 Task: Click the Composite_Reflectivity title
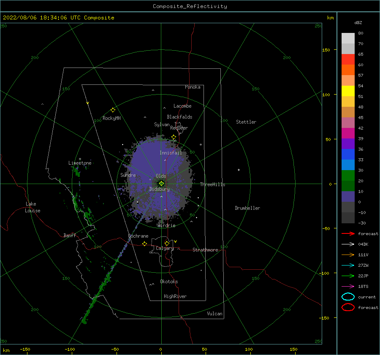(x=190, y=6)
